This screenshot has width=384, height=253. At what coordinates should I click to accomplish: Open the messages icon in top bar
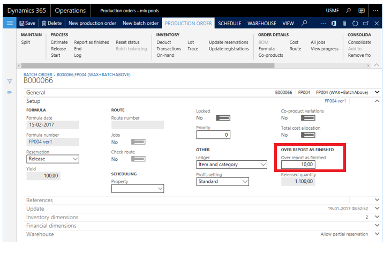click(362, 11)
